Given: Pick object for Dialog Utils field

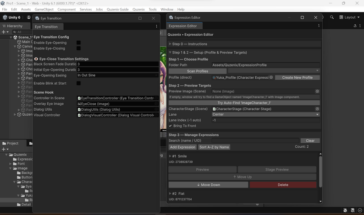Looking at the screenshot, I should click(x=156, y=109).
